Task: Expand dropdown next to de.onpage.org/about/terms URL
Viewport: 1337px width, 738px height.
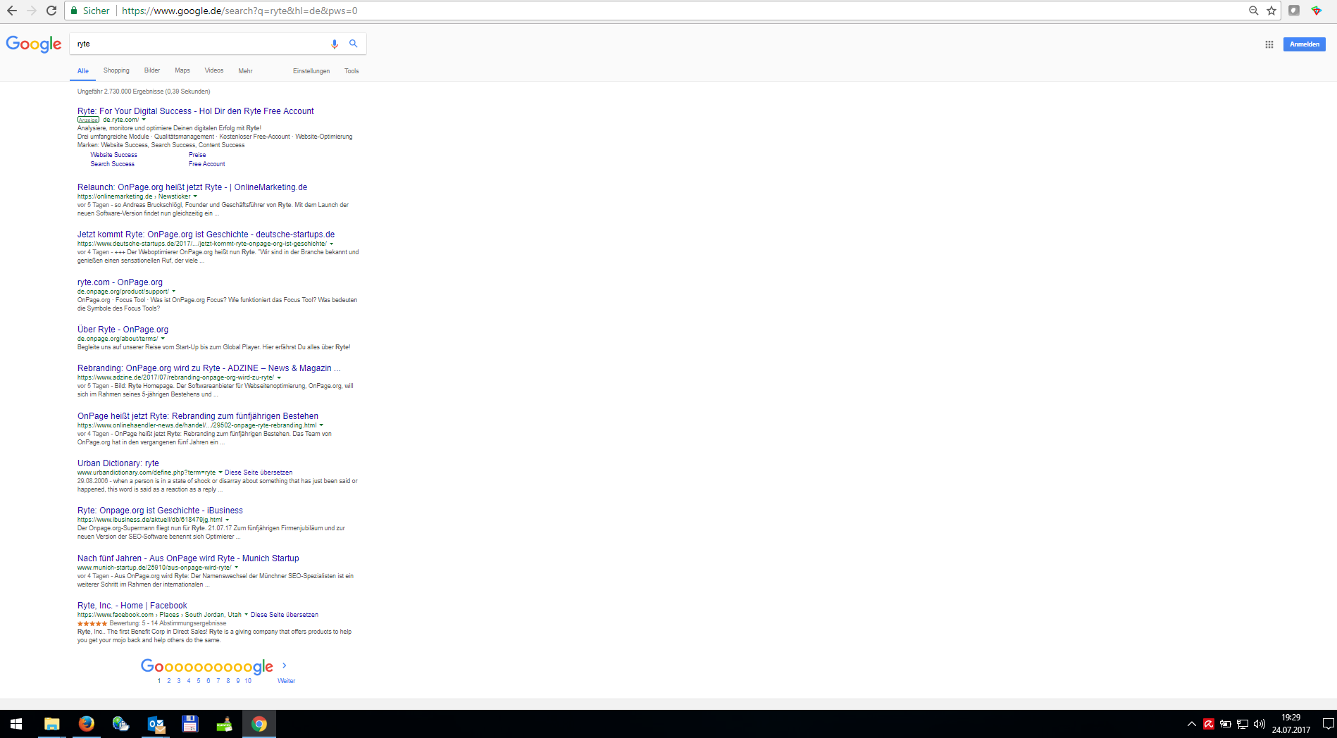Action: tap(163, 339)
